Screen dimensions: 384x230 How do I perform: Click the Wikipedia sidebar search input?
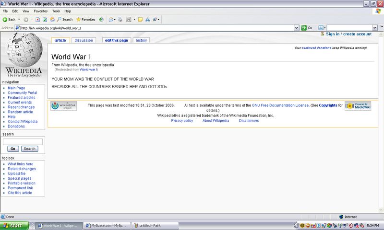pos(23,142)
